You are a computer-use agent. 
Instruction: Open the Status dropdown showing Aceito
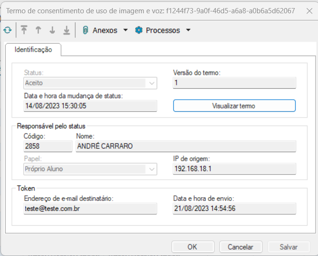(x=90, y=83)
